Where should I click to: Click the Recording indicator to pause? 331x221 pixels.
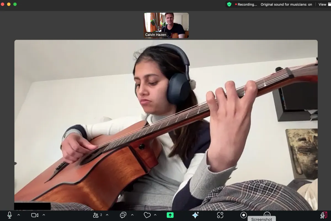[246, 4]
